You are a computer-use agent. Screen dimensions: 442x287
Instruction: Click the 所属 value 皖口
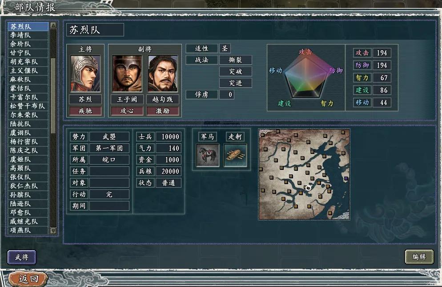pos(109,160)
